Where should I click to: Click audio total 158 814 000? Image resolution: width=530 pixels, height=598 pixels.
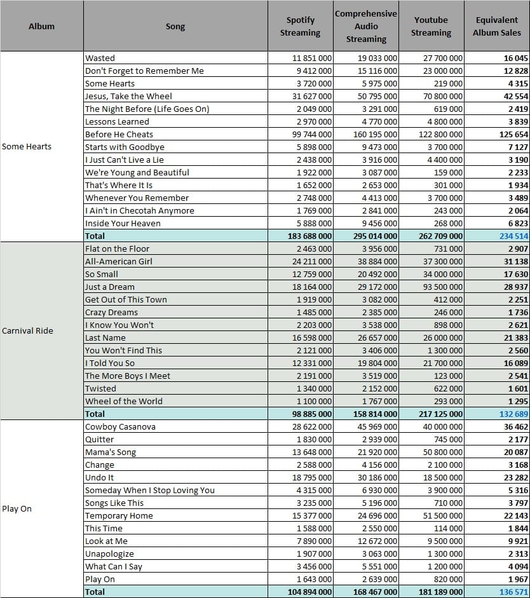(366, 414)
